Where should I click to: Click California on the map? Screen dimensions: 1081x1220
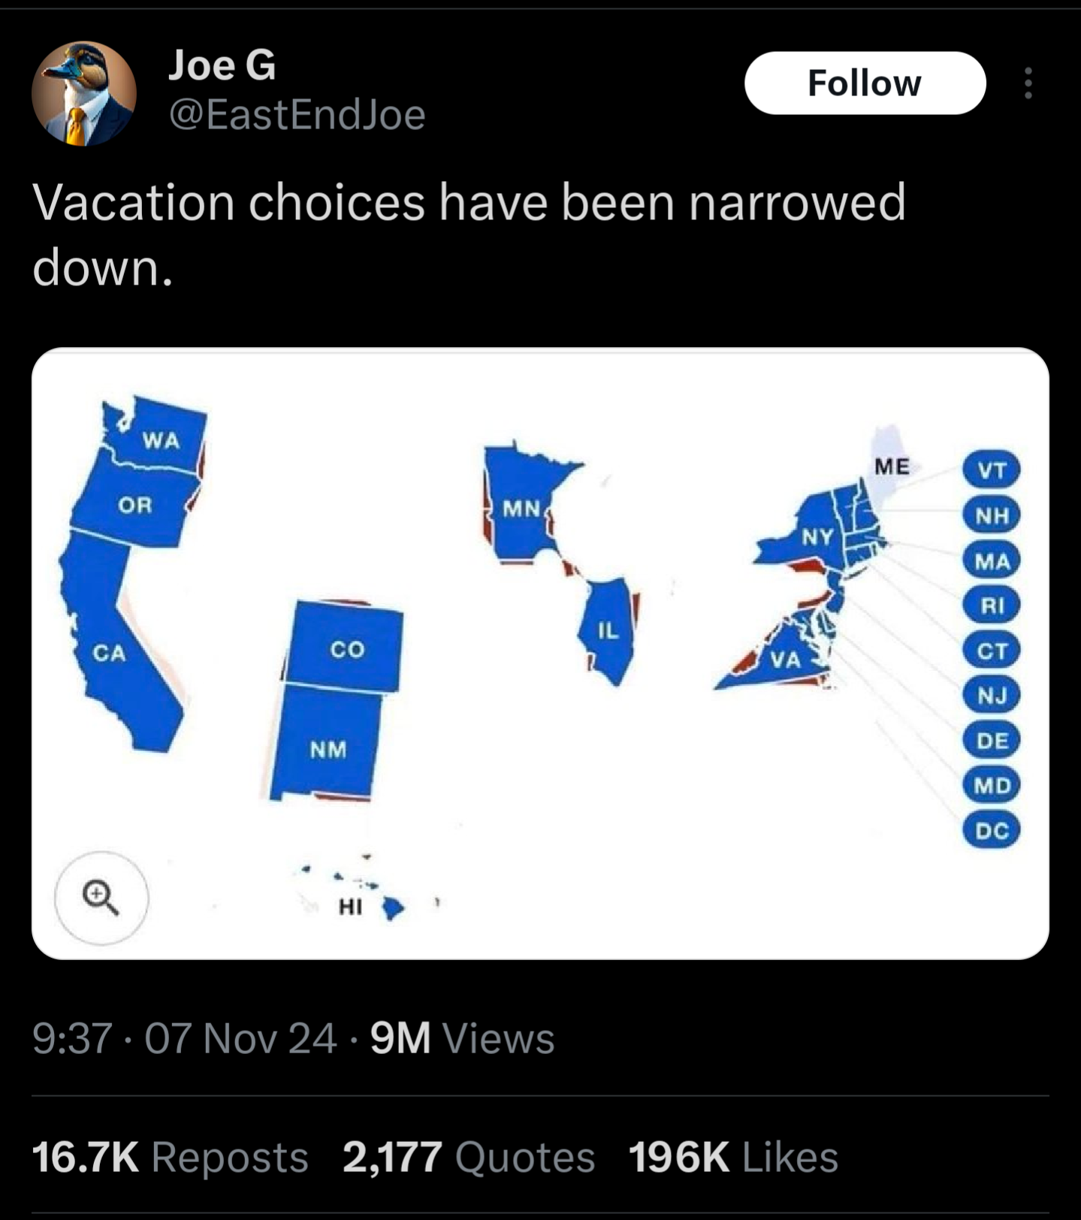pyautogui.click(x=120, y=661)
